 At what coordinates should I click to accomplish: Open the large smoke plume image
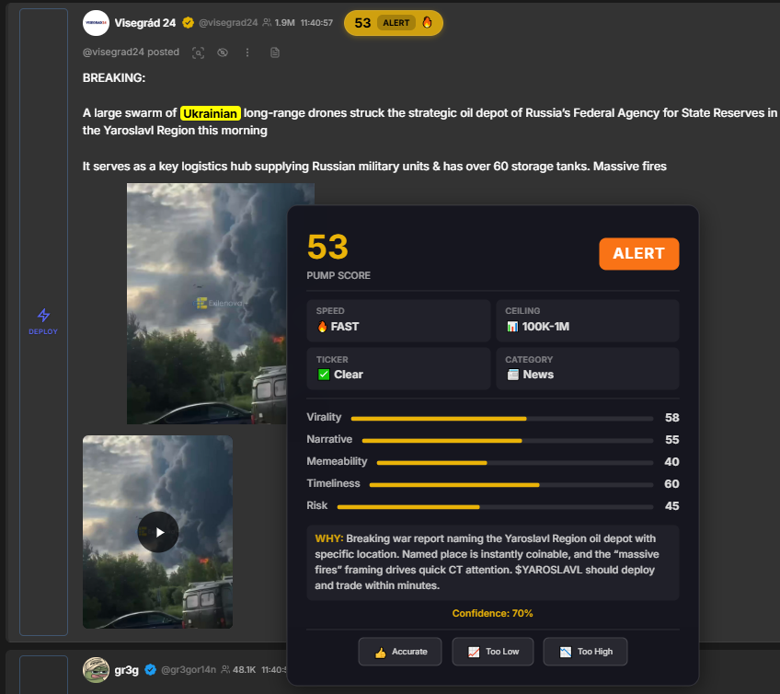(x=207, y=304)
